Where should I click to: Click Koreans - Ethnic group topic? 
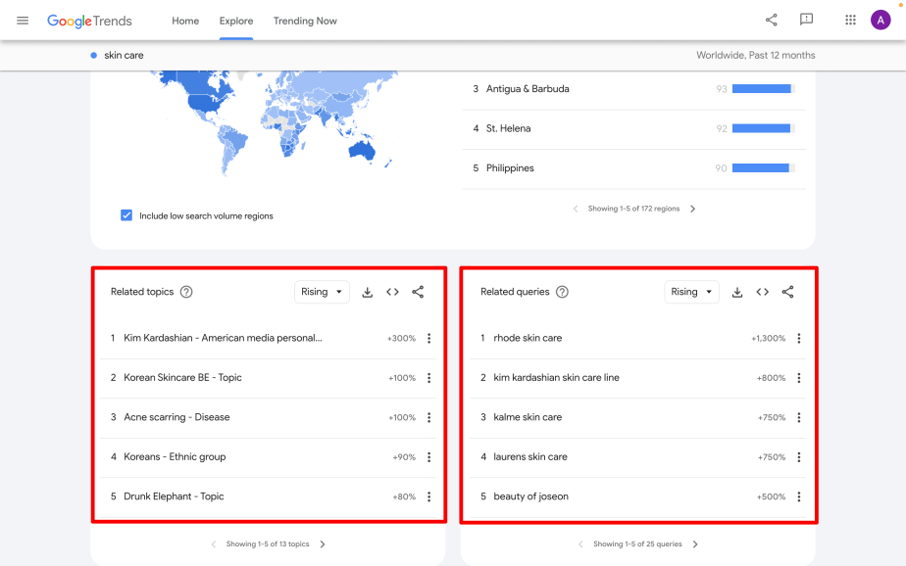pos(176,457)
